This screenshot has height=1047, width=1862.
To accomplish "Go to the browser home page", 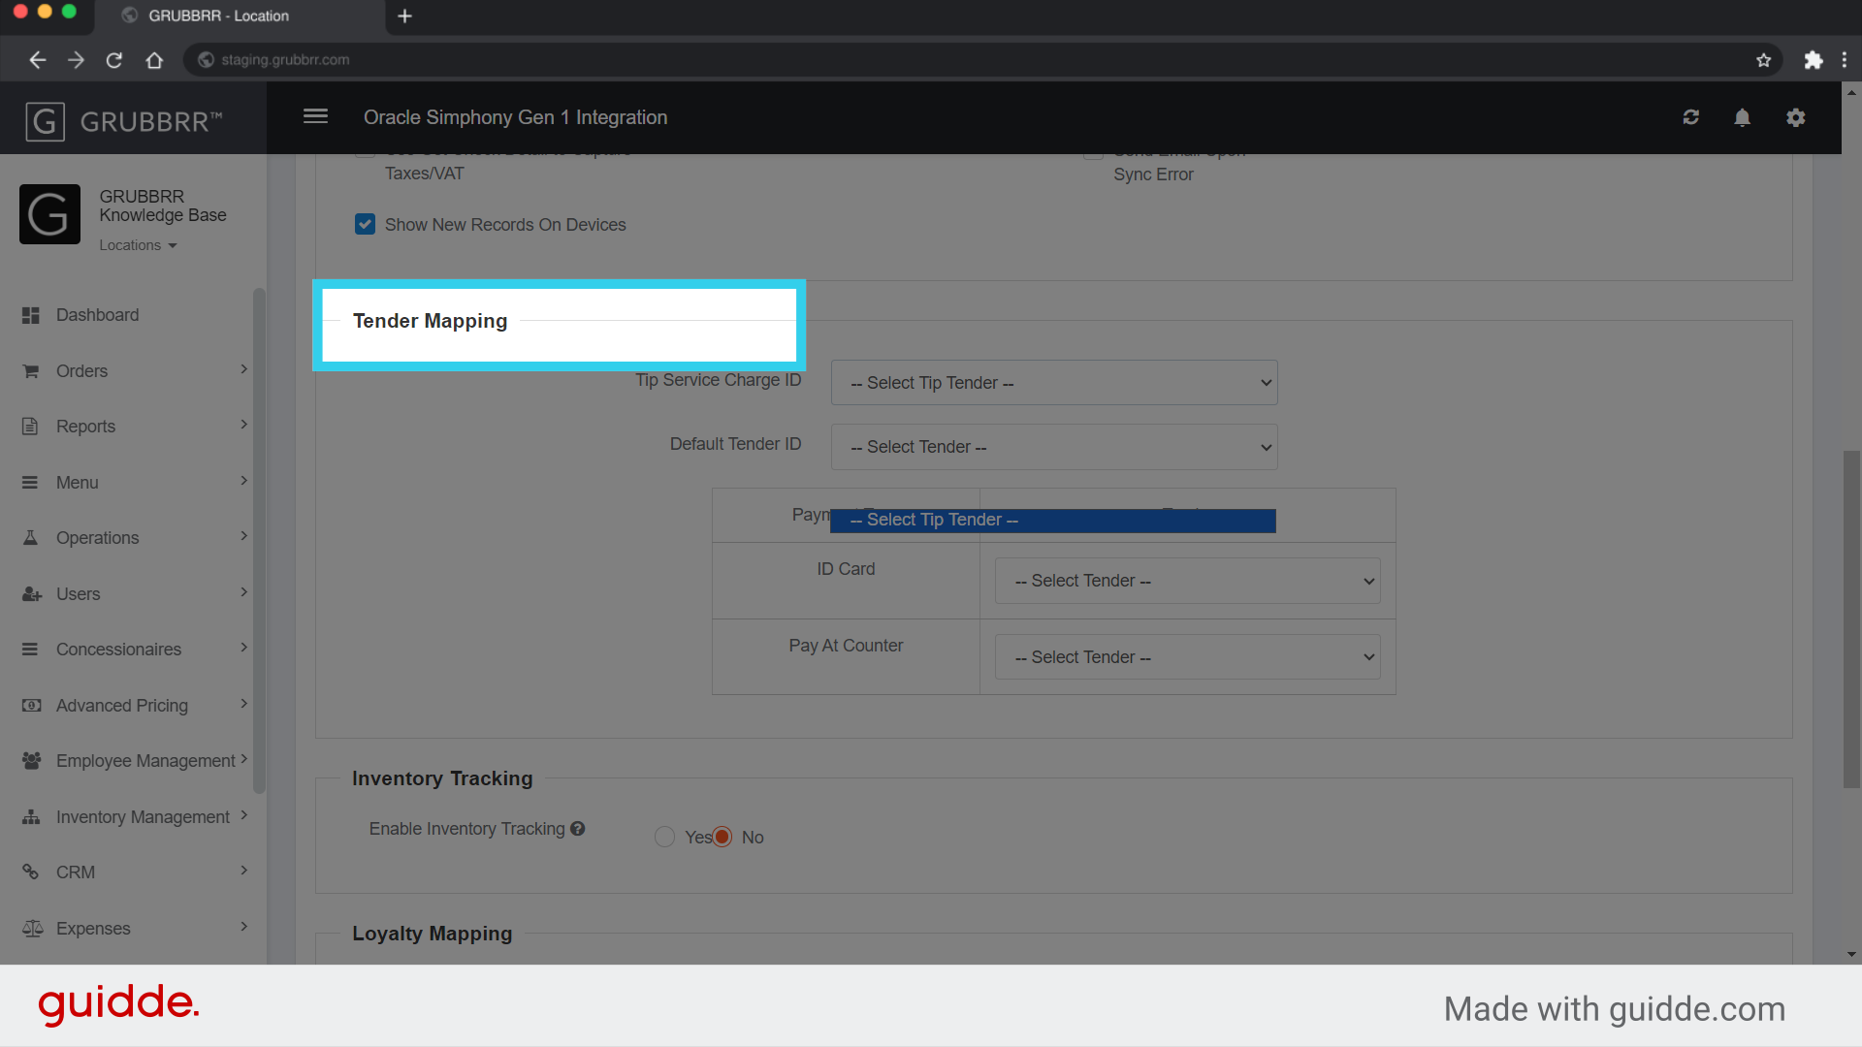I will pos(154,60).
